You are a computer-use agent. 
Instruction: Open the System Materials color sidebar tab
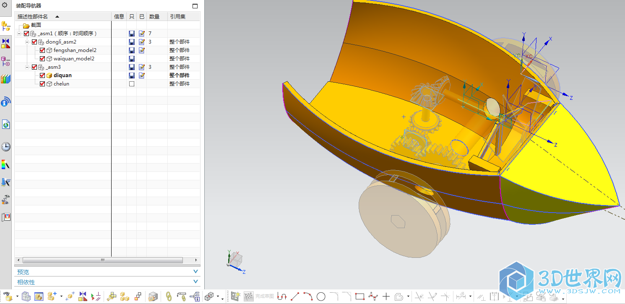tap(6, 164)
